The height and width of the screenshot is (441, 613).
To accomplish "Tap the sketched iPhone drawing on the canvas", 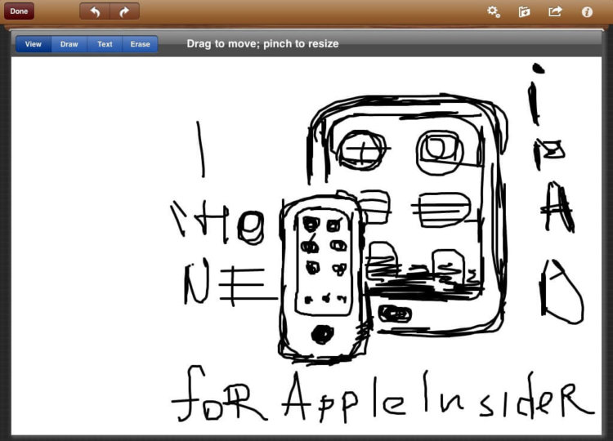I will [x=324, y=278].
